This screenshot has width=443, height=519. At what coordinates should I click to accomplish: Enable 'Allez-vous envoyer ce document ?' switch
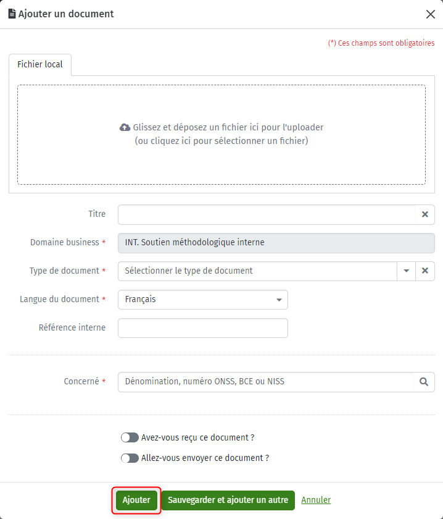click(130, 458)
